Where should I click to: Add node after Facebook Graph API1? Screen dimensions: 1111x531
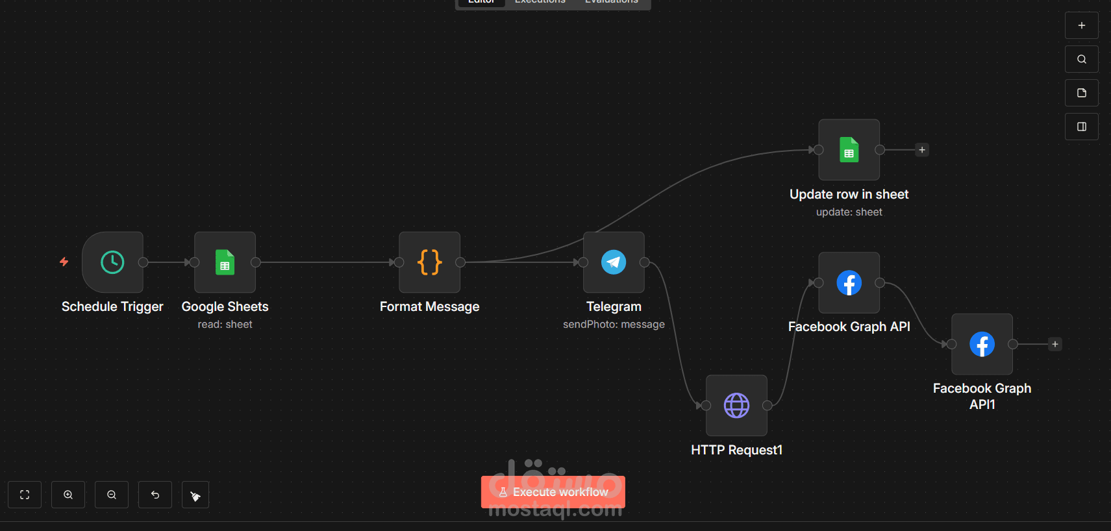(1055, 344)
